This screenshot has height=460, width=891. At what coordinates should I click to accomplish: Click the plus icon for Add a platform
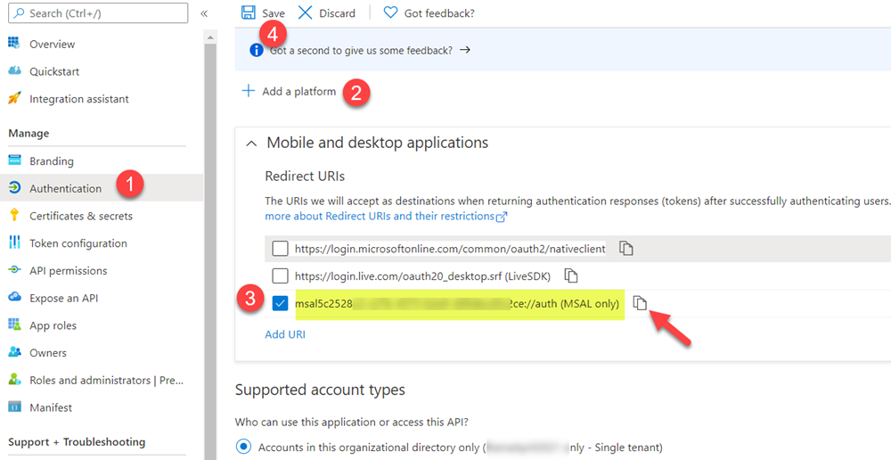click(x=249, y=91)
